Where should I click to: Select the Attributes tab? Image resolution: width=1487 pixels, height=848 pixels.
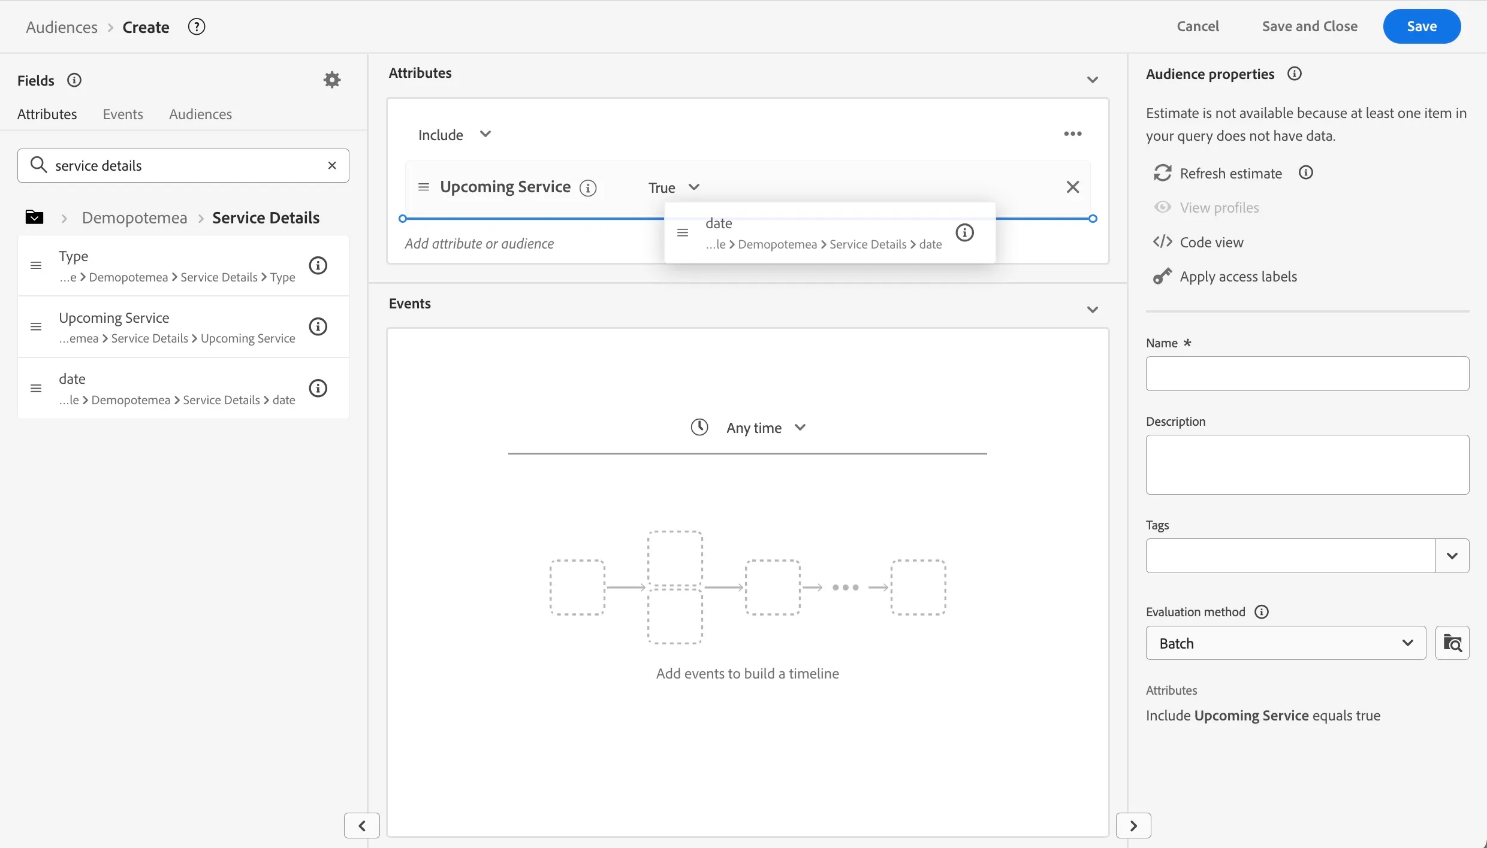(47, 114)
